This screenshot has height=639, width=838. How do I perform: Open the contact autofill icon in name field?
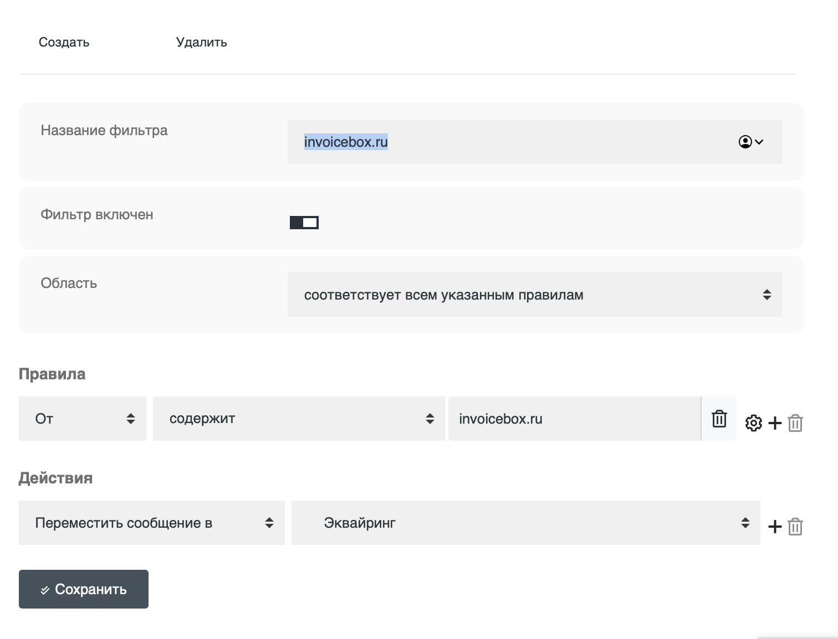coord(750,142)
